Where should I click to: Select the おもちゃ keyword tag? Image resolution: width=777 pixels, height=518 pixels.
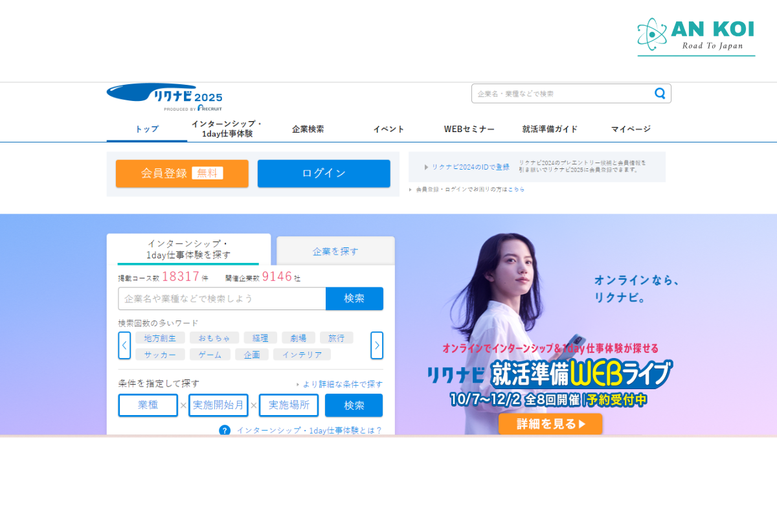point(214,338)
